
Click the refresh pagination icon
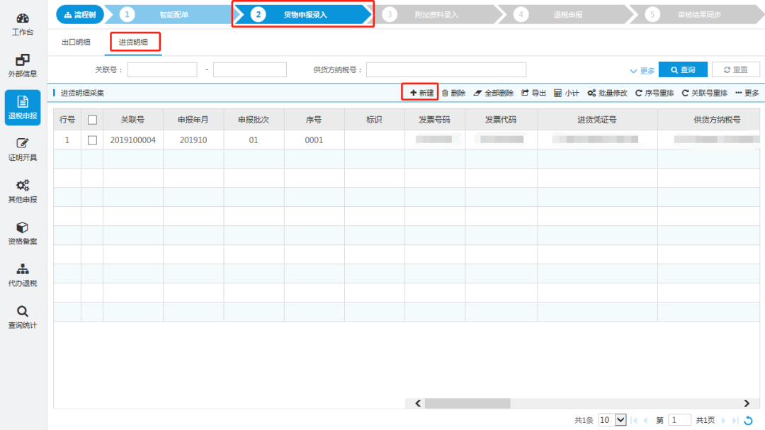click(x=749, y=420)
